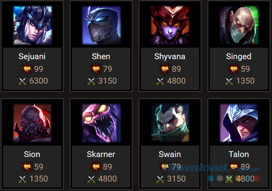Screen dimensions: 272x191
Task: Select the Shen champion portrait
Action: [101, 25]
